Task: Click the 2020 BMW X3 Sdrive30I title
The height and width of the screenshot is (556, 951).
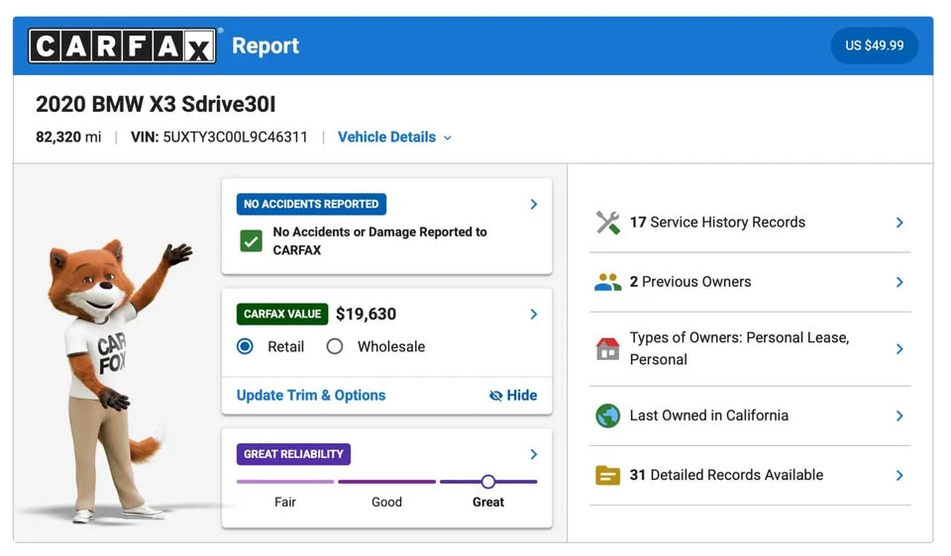Action: (x=156, y=104)
